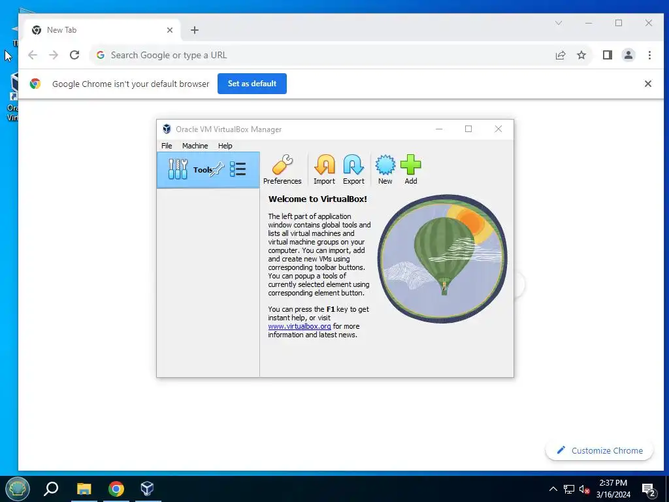Open the Help menu in VirtualBox
The image size is (669, 502).
[225, 146]
